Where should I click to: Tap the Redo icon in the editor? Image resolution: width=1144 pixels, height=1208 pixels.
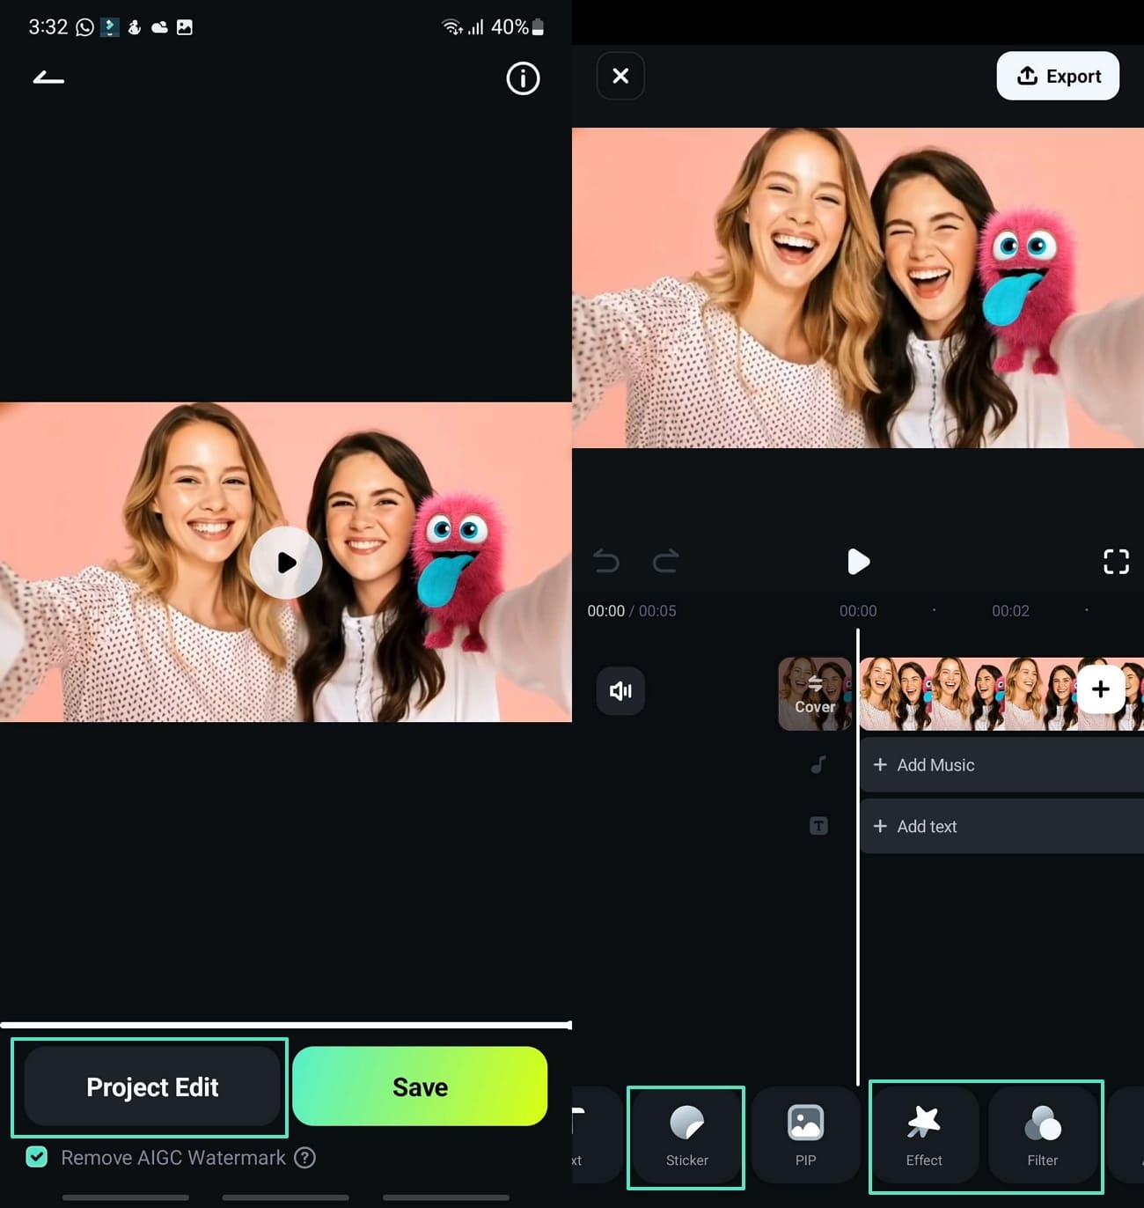pos(666,562)
